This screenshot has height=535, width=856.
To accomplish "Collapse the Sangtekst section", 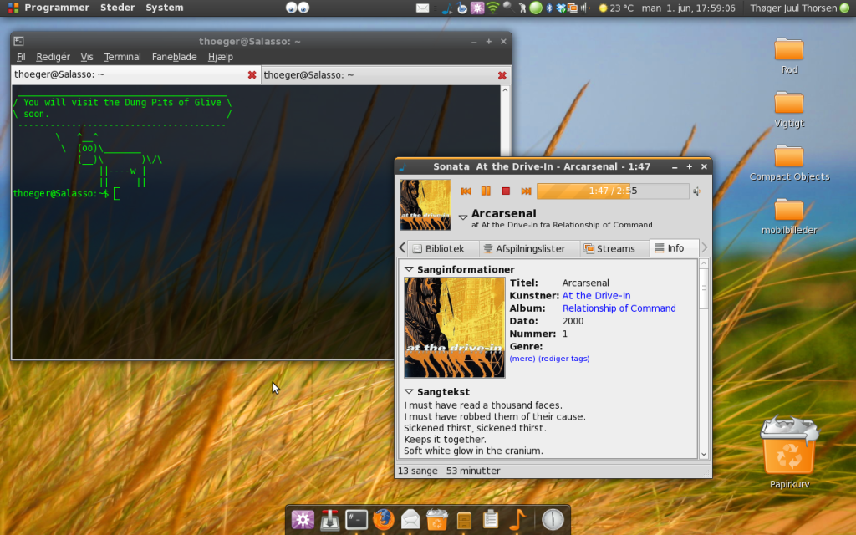I will tap(409, 391).
